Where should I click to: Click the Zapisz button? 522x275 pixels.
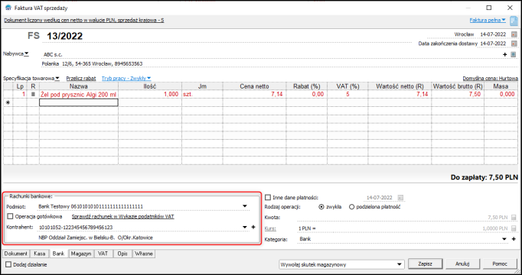tap(425, 264)
